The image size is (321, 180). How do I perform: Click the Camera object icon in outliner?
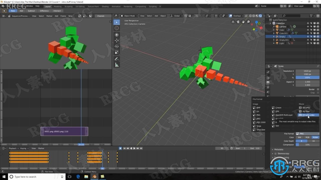pyautogui.click(x=277, y=26)
